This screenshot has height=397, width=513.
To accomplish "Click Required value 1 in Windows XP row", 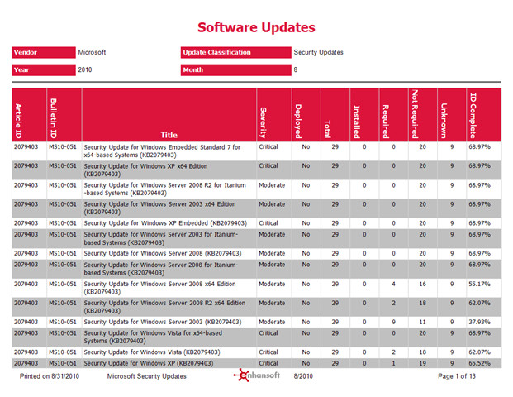I will (x=393, y=363).
